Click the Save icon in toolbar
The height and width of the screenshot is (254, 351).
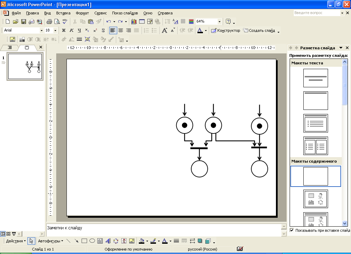pos(24,22)
